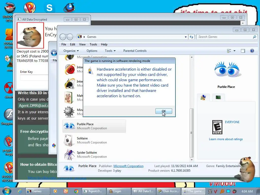Select Solitaire in the games list
The width and height of the screenshot is (260, 195).
coord(94,140)
